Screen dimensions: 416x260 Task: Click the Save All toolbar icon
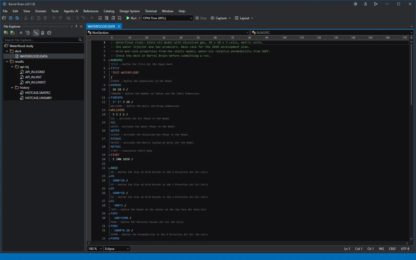tap(17, 18)
